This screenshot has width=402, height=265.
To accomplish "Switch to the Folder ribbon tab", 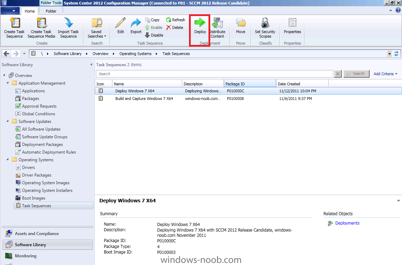I will click(51, 11).
